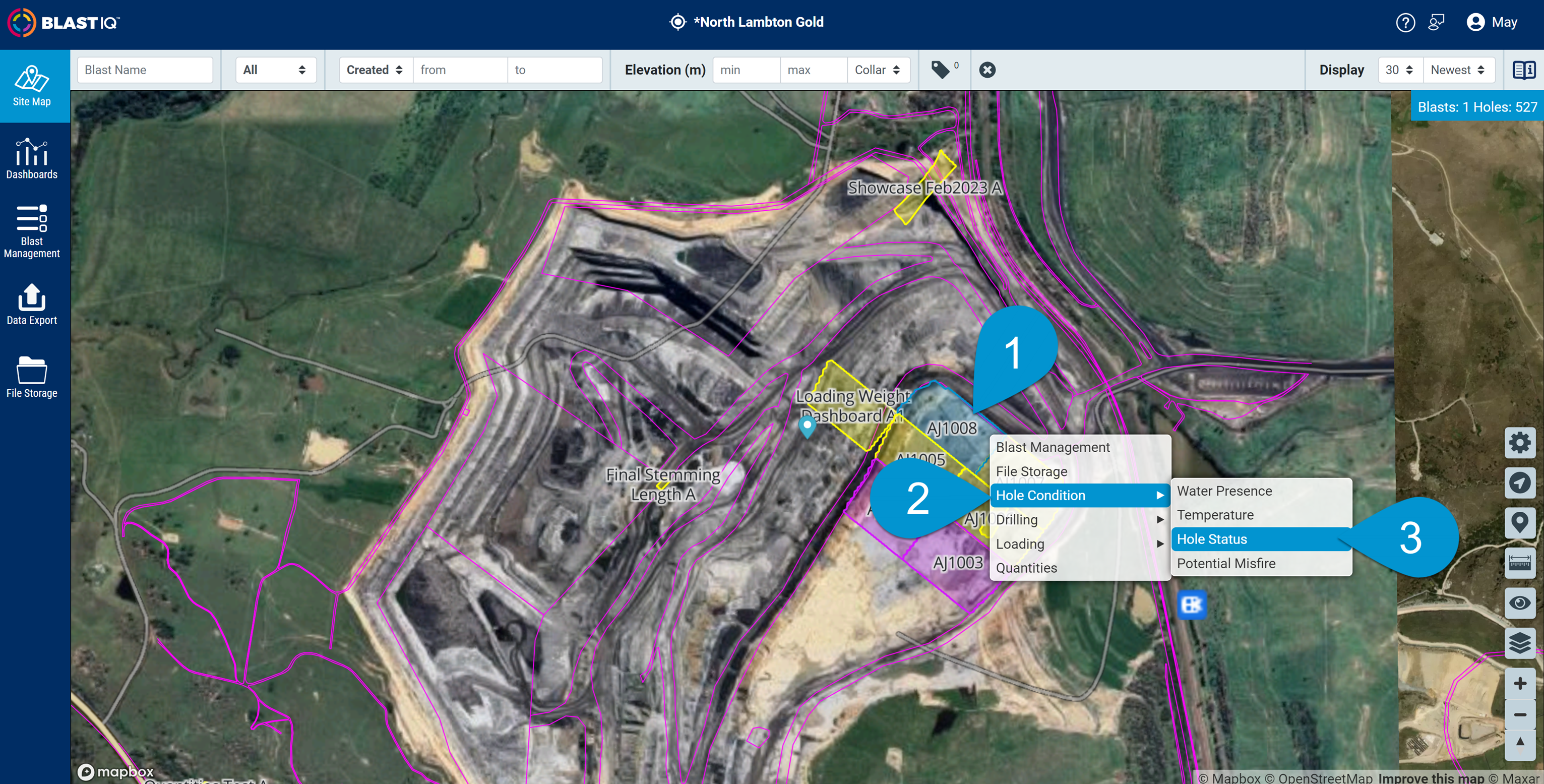The image size is (1544, 784).
Task: Expand the Hole Condition submenu
Action: pyautogui.click(x=1079, y=495)
